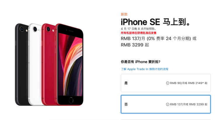
Task: Click the info icon beside RMB 90/月
Action: pyautogui.click(x=168, y=83)
